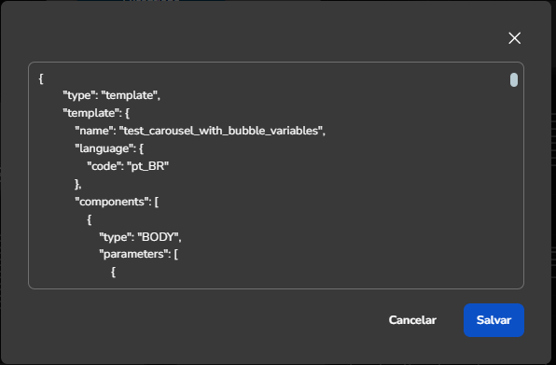
Task: Click the Salvar button
Action: [493, 320]
